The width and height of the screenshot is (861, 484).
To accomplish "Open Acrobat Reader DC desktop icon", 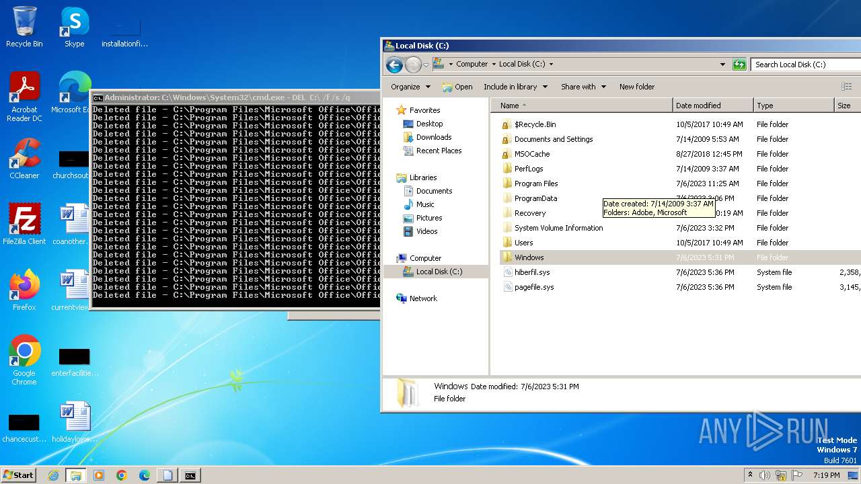I will tap(24, 97).
